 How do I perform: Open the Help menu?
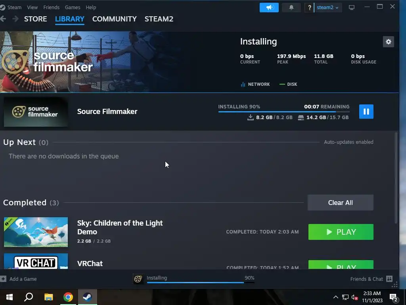(91, 8)
